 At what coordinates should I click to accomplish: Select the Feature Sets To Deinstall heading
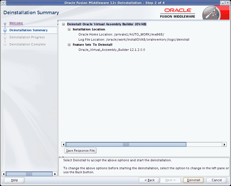coord(92,45)
